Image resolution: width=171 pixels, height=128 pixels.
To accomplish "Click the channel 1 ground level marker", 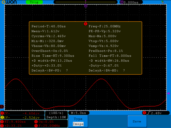I will pyautogui.click(x=2, y=107).
